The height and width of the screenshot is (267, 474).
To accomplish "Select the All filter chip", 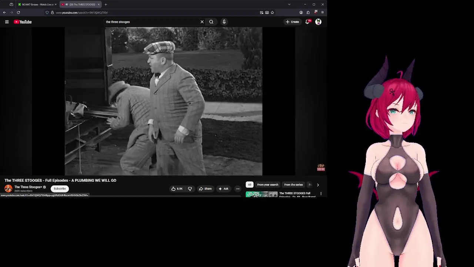I will click(250, 185).
